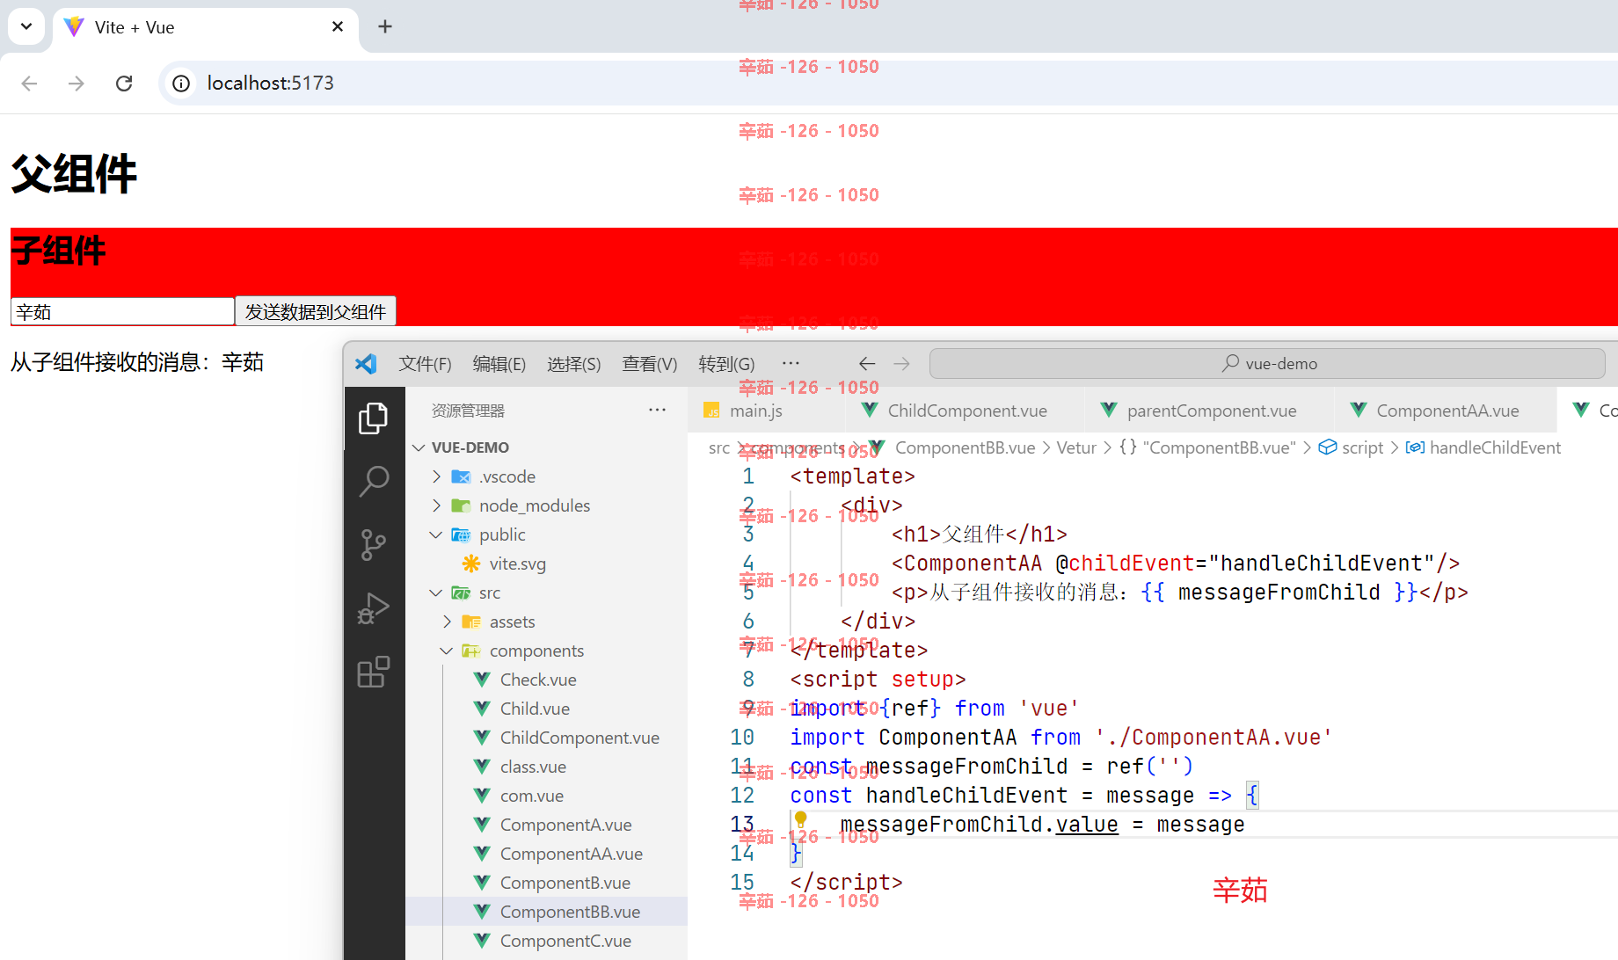Open the browser tab search dropdown
Image resolution: width=1618 pixels, height=960 pixels.
tap(26, 26)
